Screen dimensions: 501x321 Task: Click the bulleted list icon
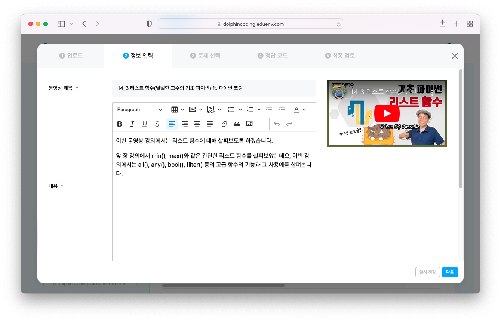click(x=231, y=110)
